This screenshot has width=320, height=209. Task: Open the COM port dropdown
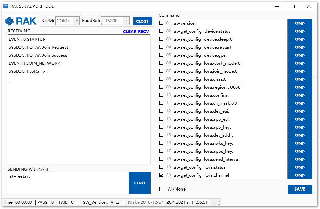76,21
